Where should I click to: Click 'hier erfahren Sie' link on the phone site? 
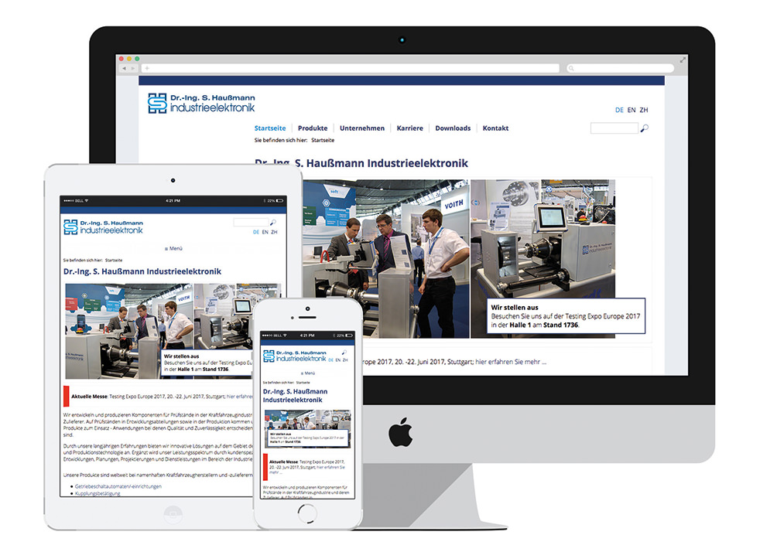[x=330, y=467]
